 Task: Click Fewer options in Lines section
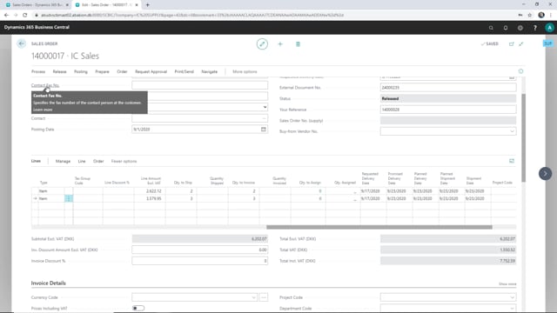124,161
